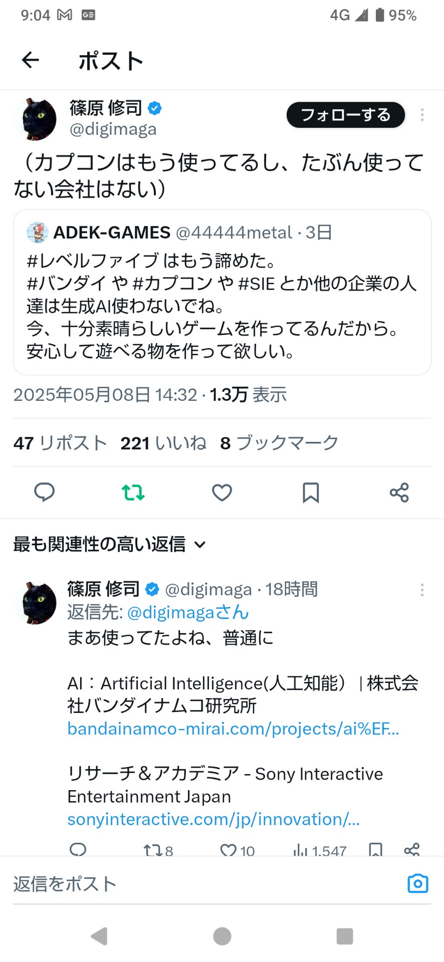View the 221 いいね list
The height and width of the screenshot is (962, 444).
coord(163,443)
